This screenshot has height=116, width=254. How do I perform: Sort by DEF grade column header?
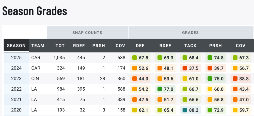pos(140,46)
